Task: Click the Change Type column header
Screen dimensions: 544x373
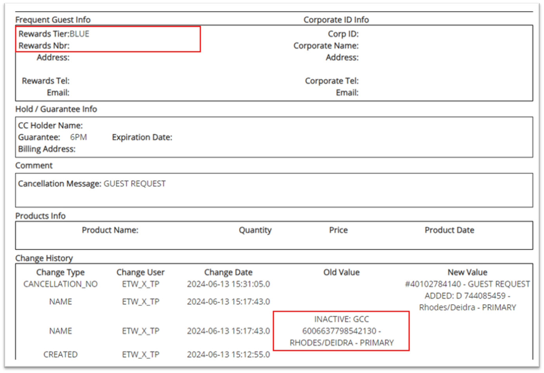Action: tap(60, 272)
